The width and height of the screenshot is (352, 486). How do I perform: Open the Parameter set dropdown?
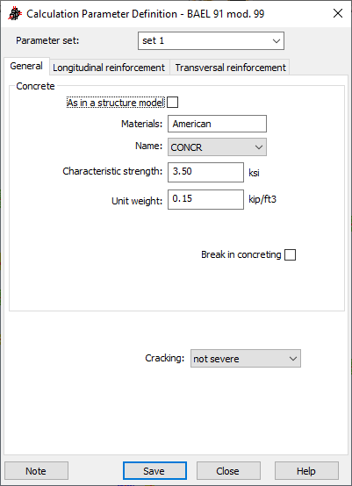(211, 40)
